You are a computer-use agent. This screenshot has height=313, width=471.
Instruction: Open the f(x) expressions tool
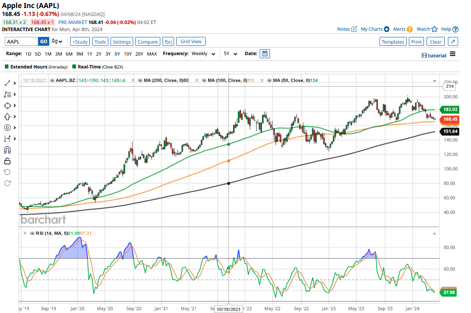click(168, 42)
